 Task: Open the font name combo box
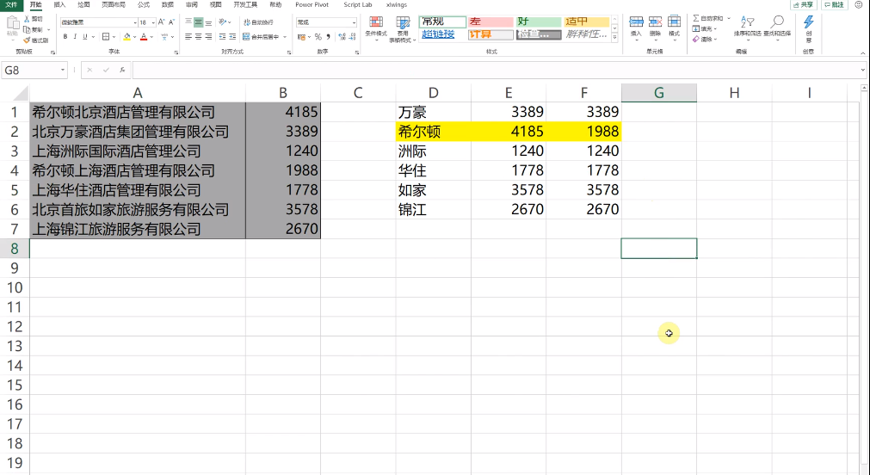pyautogui.click(x=99, y=22)
